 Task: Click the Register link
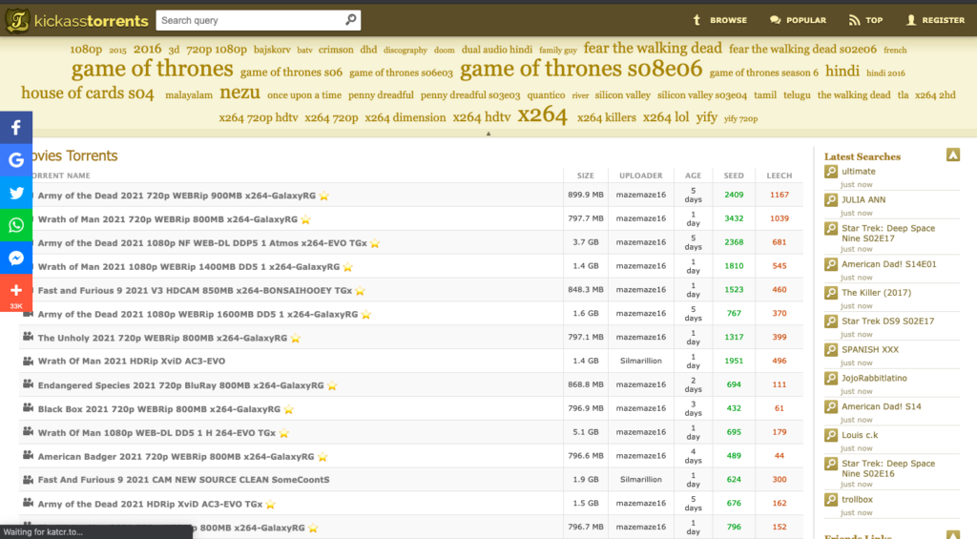pyautogui.click(x=935, y=20)
